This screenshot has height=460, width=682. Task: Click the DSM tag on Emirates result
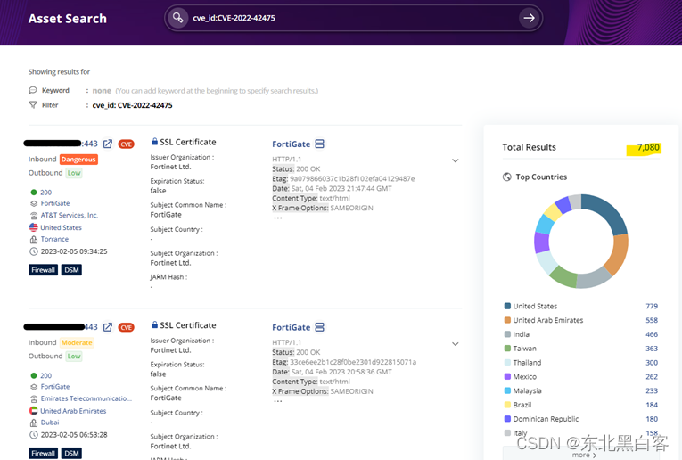point(71,454)
